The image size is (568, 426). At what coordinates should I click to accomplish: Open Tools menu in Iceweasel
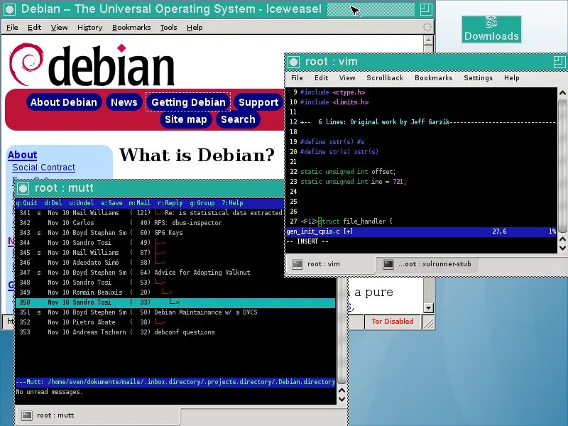click(x=168, y=27)
